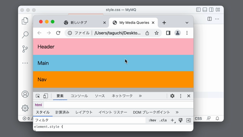
Task: Click the address bar URL text
Action: click(118, 33)
